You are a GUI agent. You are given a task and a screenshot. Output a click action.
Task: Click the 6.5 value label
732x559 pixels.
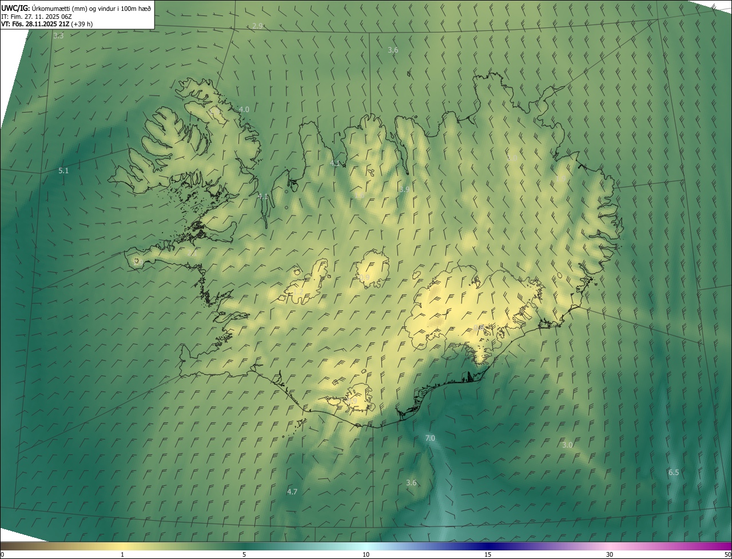674,473
